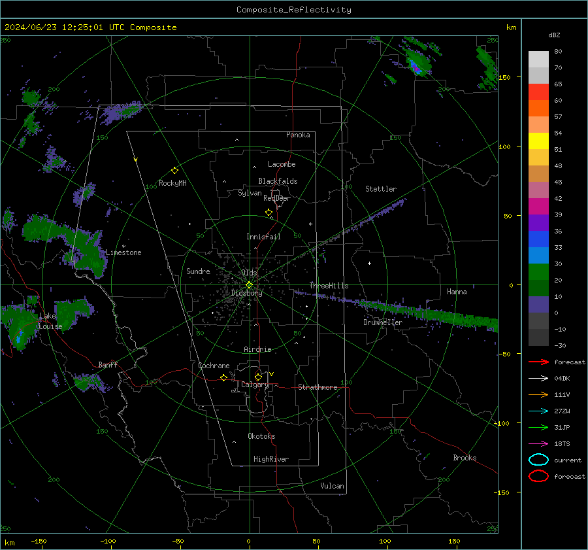Image resolution: width=588 pixels, height=550 pixels.
Task: Click the dBZ legend heading
Action: 554,35
